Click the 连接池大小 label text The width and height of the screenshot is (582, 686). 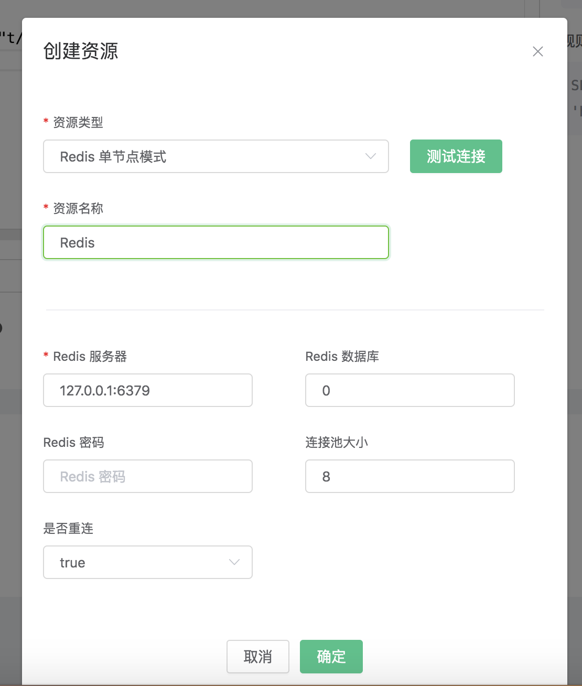point(337,443)
